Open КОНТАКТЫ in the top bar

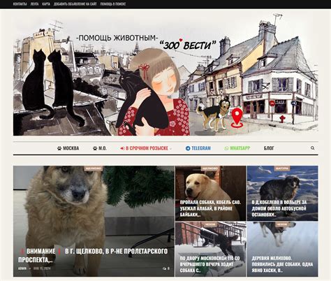click(20, 4)
